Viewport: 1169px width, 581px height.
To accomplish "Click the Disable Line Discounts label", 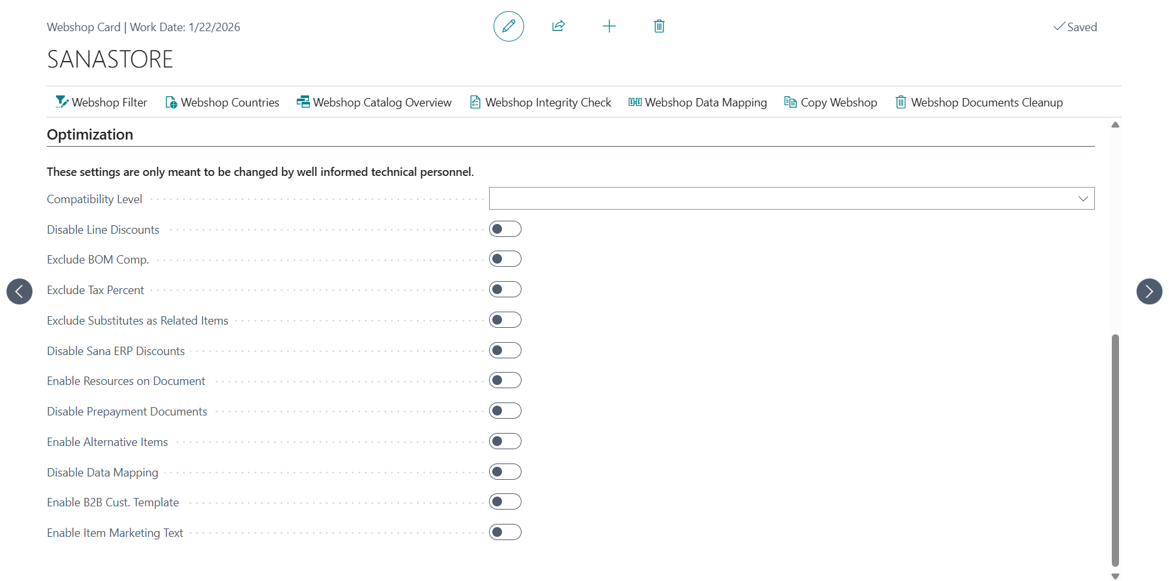I will pos(103,230).
